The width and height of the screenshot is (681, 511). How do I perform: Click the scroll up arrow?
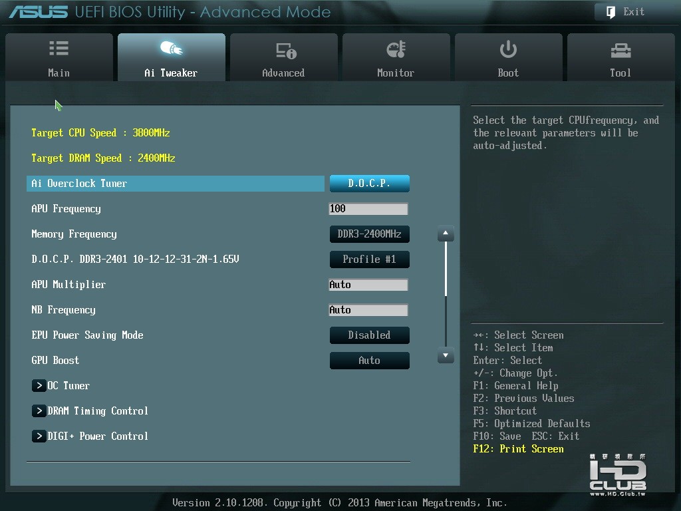click(446, 234)
